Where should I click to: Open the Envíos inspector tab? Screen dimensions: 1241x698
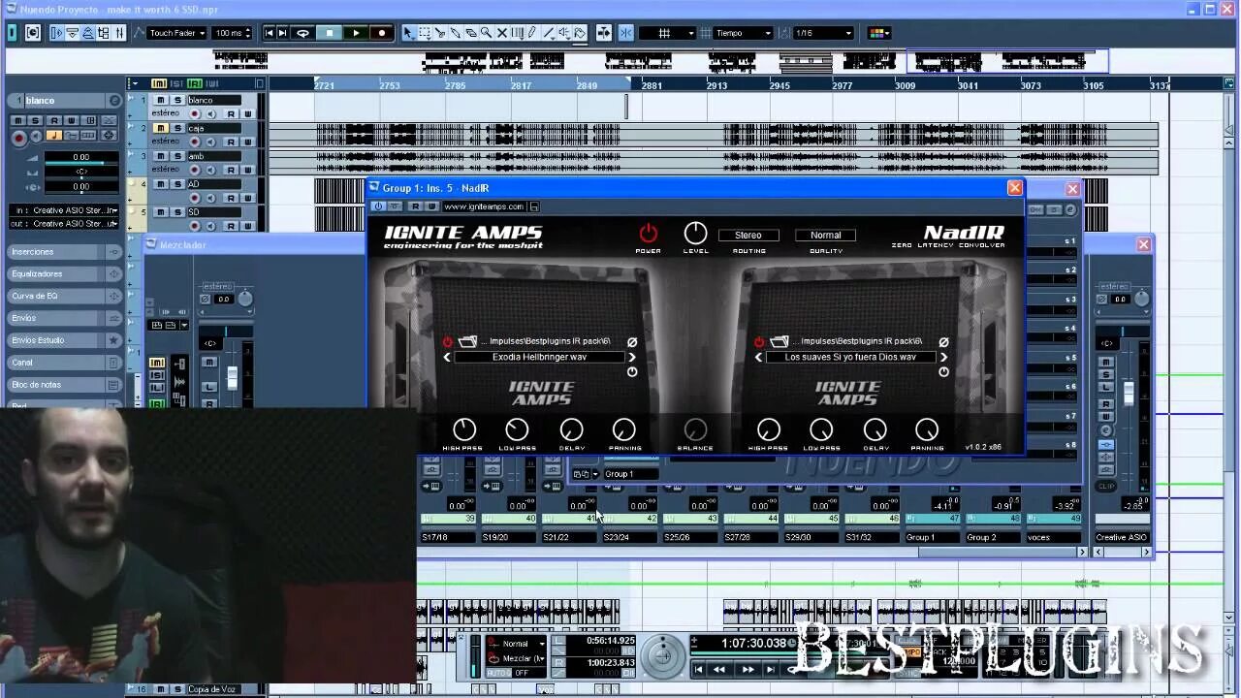click(x=64, y=318)
